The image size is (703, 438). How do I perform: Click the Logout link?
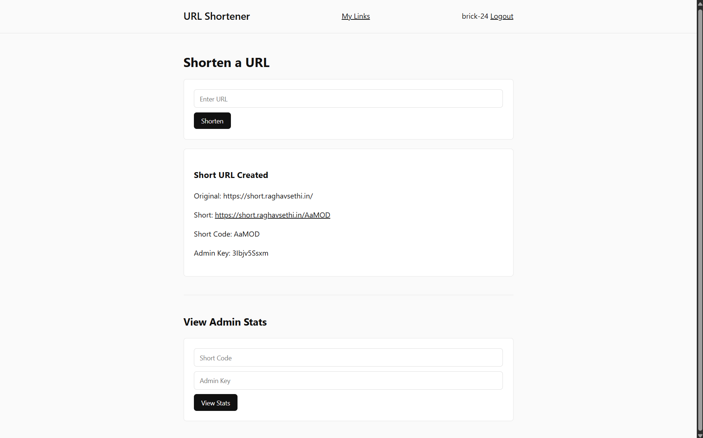point(501,16)
